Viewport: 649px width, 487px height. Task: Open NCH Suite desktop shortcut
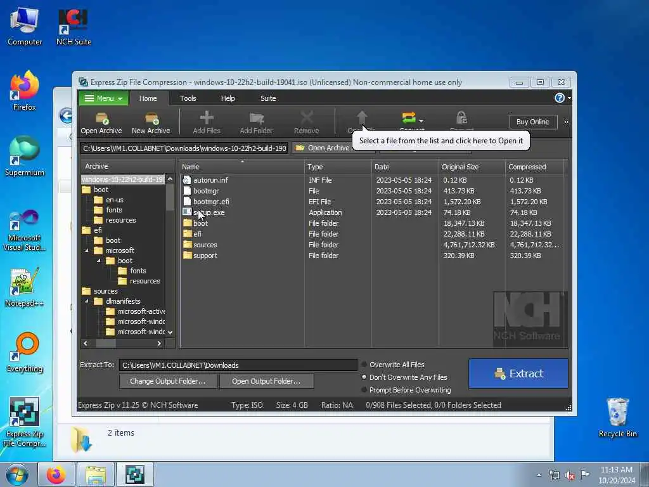click(74, 25)
